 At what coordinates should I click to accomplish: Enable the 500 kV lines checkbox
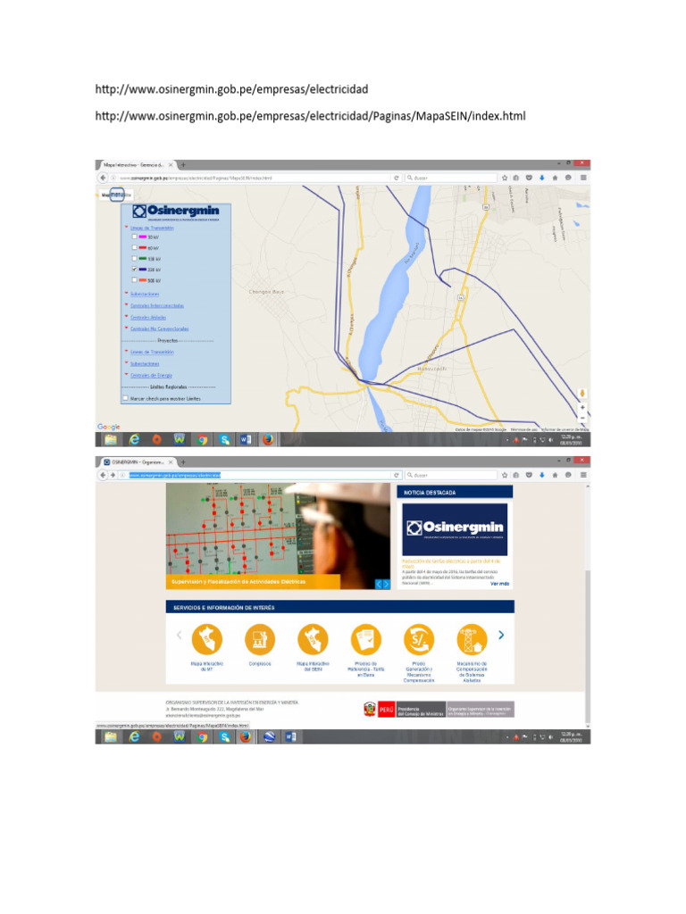pos(134,280)
